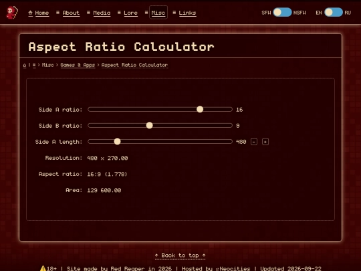This screenshot has height=271, width=361.
Task: Click the Side A ratio value 16
Action: [239, 110]
